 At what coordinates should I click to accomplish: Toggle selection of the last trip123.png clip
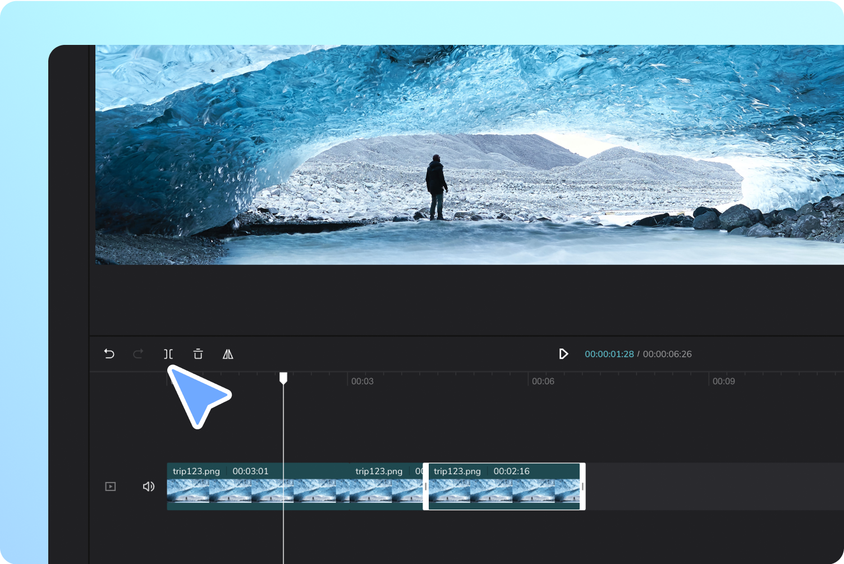coord(505,486)
